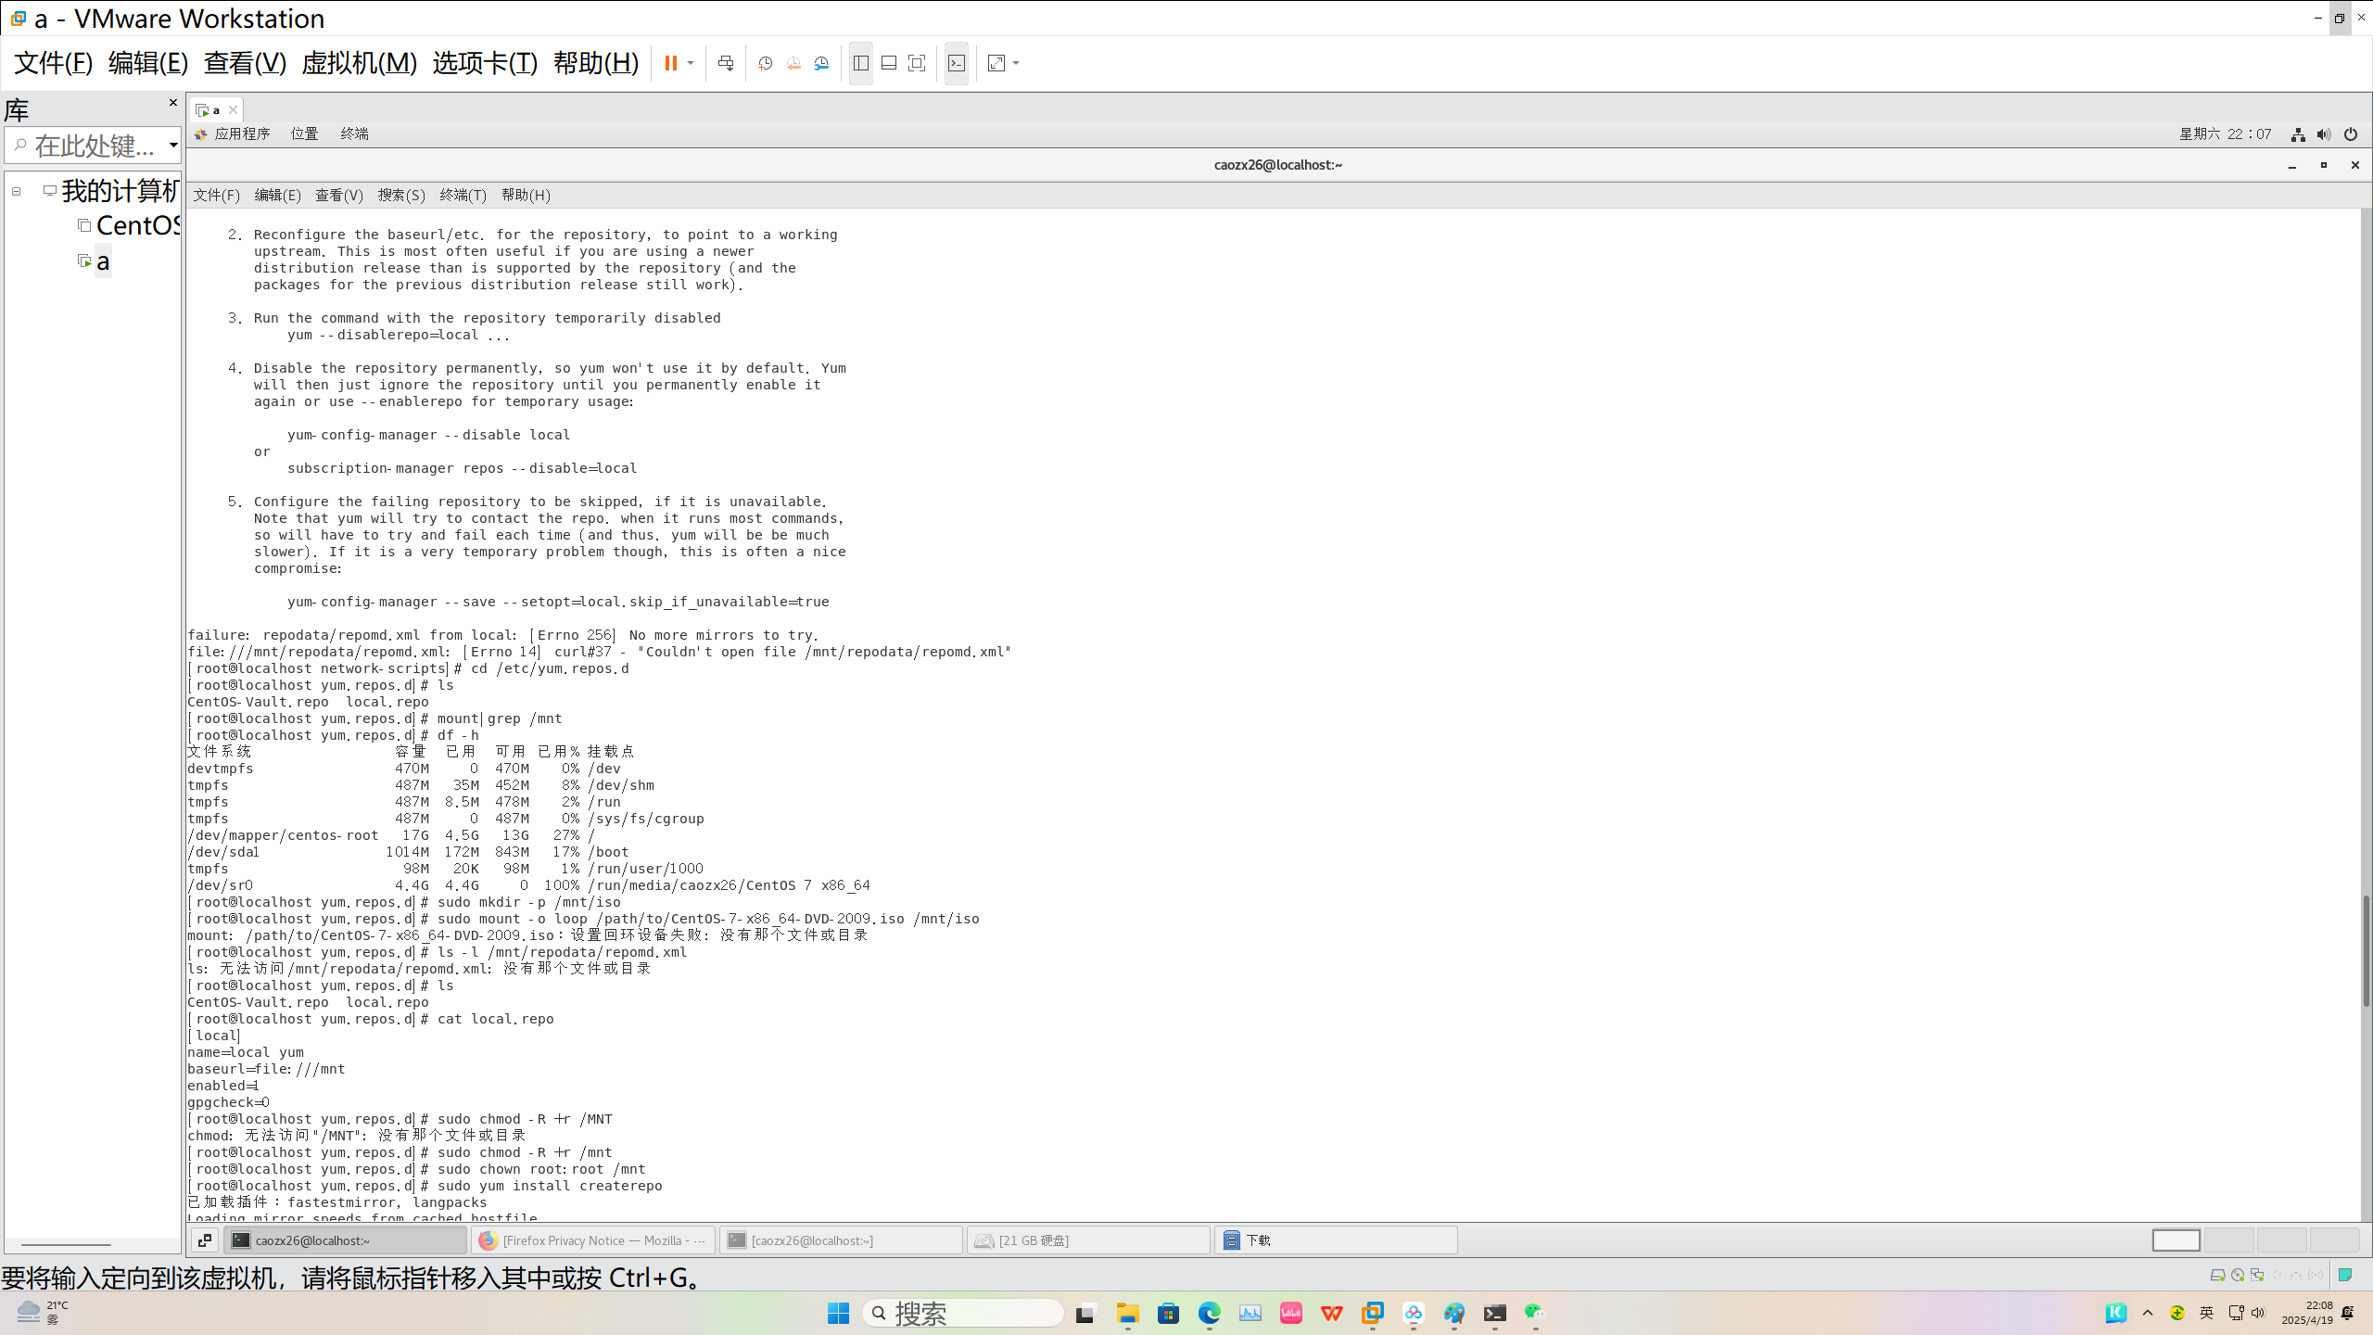Toggle the console view button
Viewport: 2373px width, 1335px height.
[957, 63]
